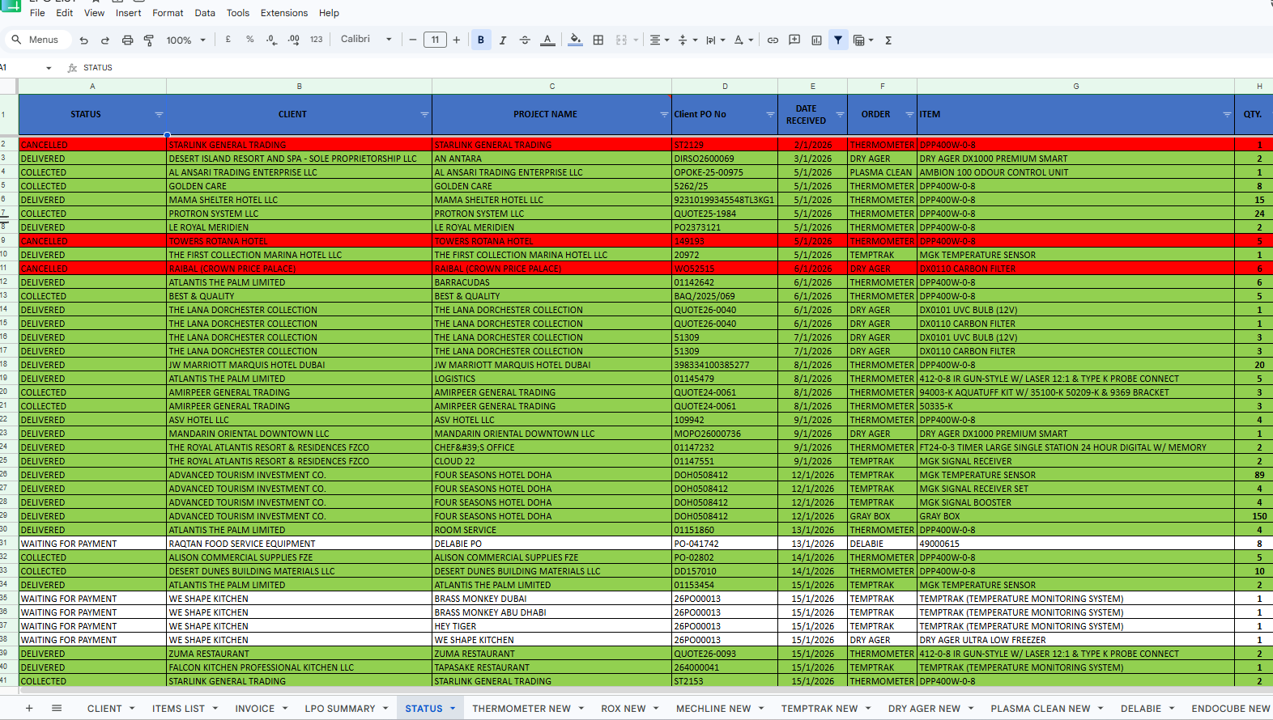This screenshot has width=1273, height=720.
Task: Increase decimal places icon
Action: pos(293,40)
